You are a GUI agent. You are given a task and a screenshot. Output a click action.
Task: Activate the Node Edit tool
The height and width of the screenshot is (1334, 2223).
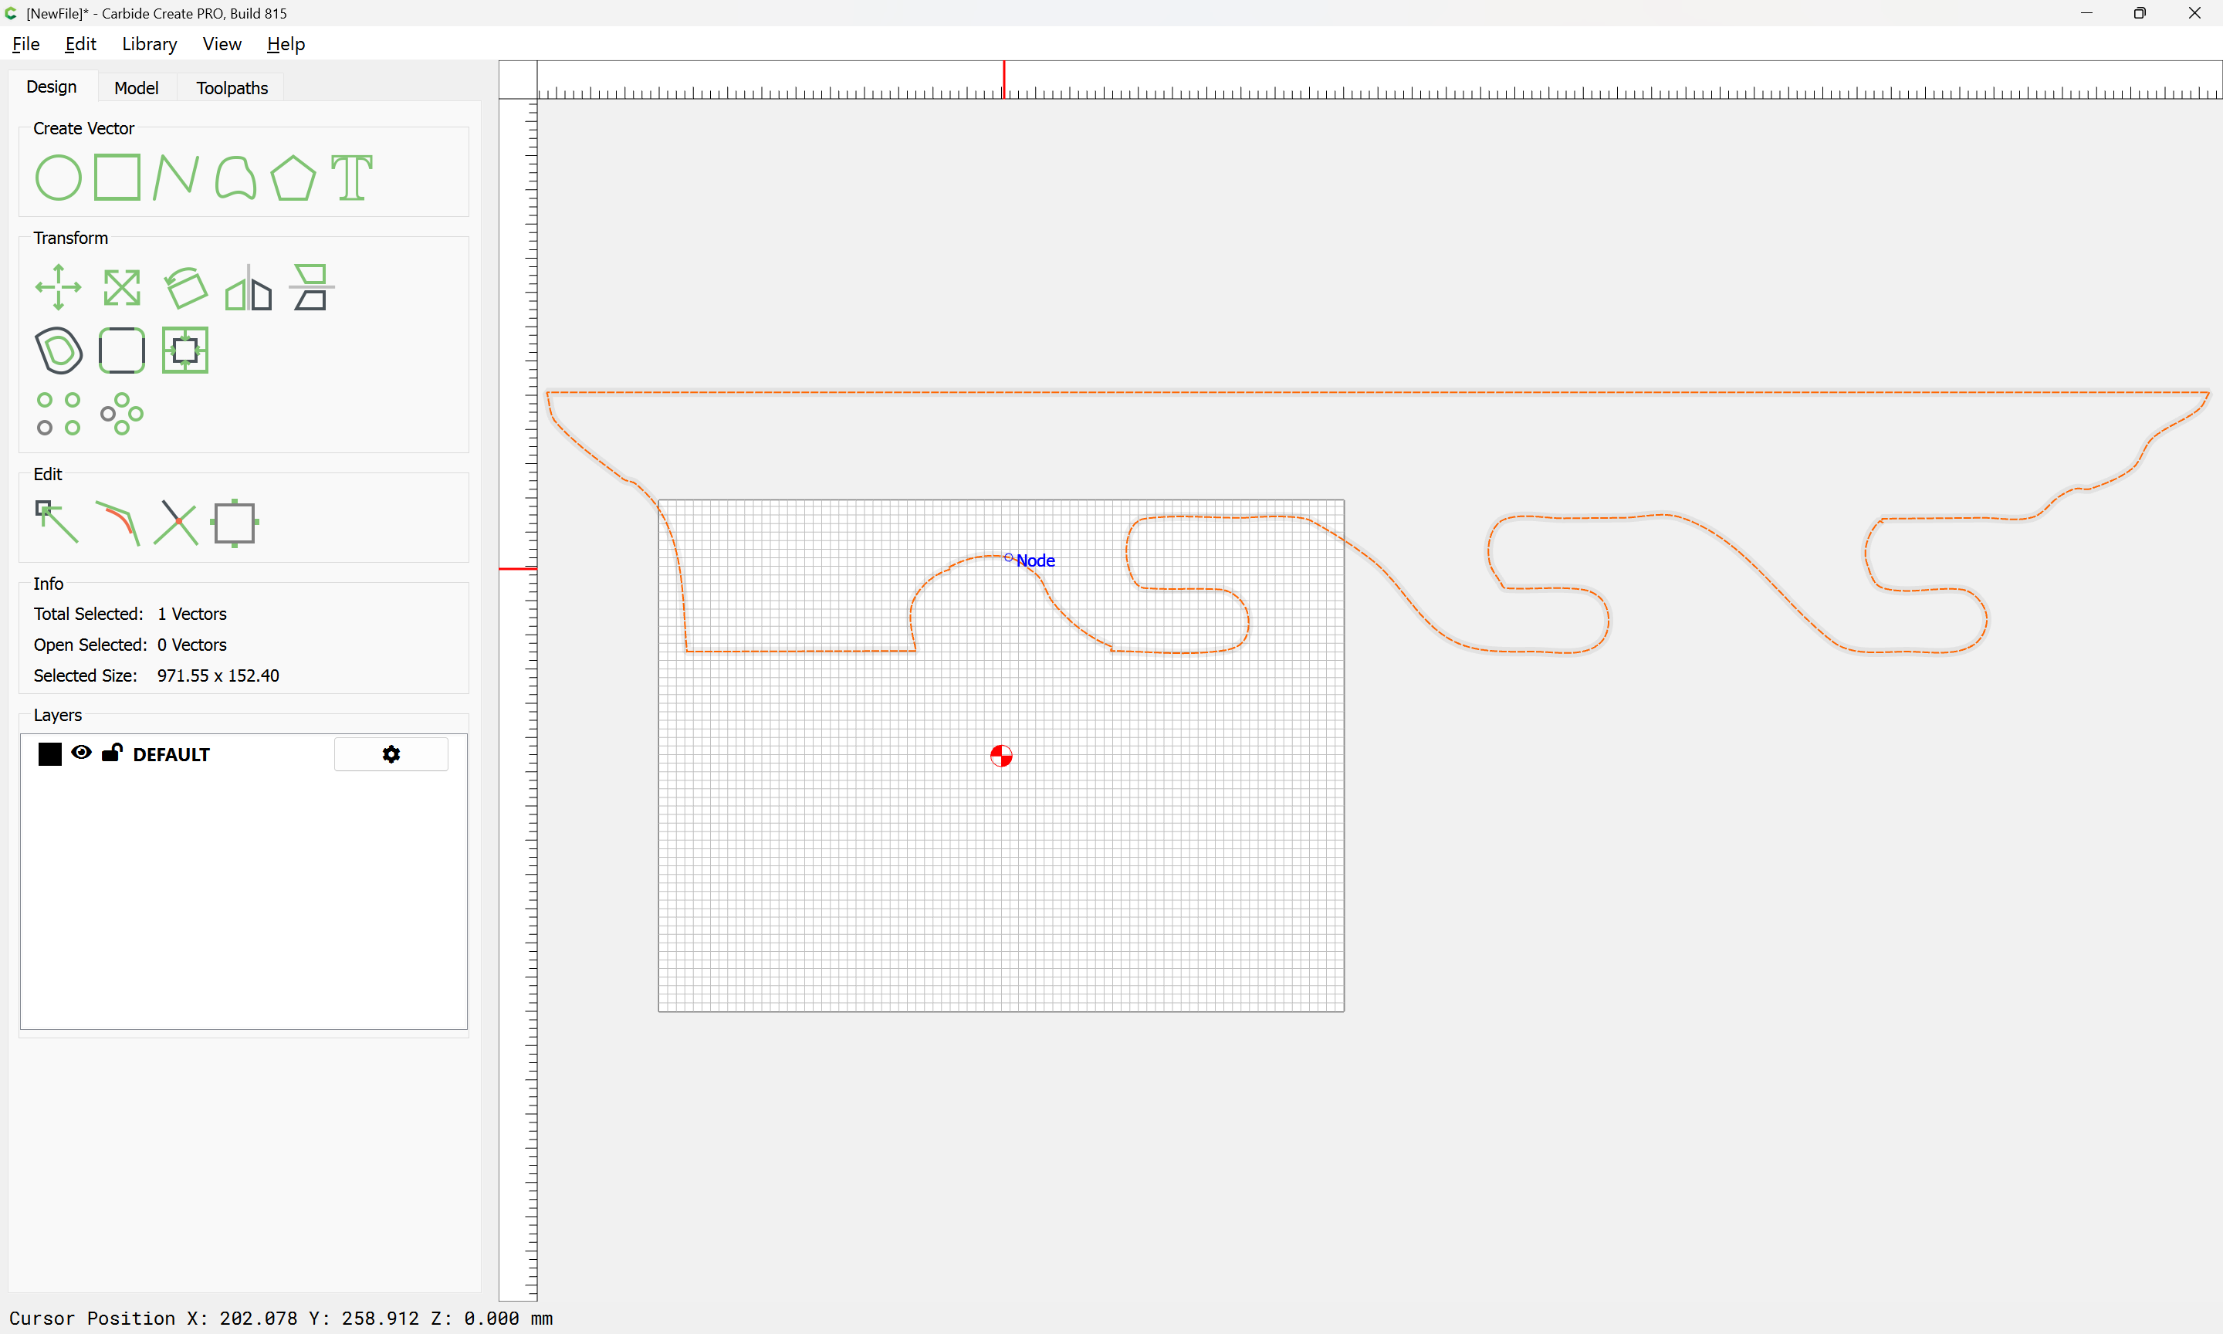pyautogui.click(x=56, y=523)
